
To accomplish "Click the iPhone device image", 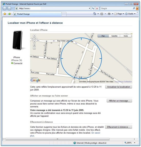I will click(17, 40).
